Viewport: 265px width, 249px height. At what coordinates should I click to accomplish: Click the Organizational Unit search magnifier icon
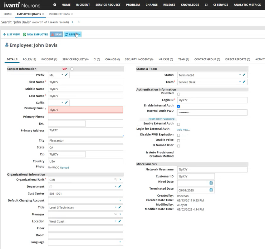tap(115, 180)
